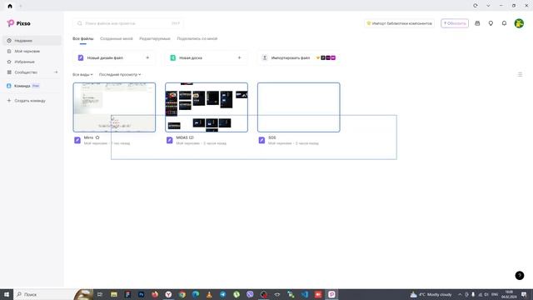Click the plus on Новый дизайн файл card
Screen dimensions: 533x300
147,57
